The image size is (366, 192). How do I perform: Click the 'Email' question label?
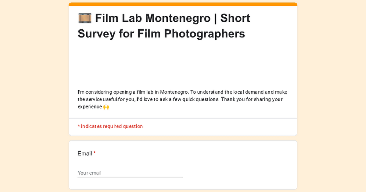click(85, 154)
